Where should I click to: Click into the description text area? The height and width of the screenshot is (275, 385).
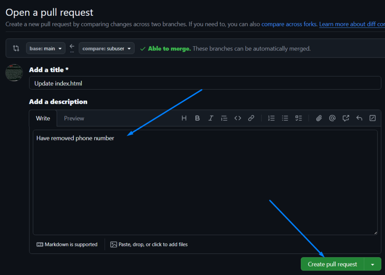[x=205, y=182]
